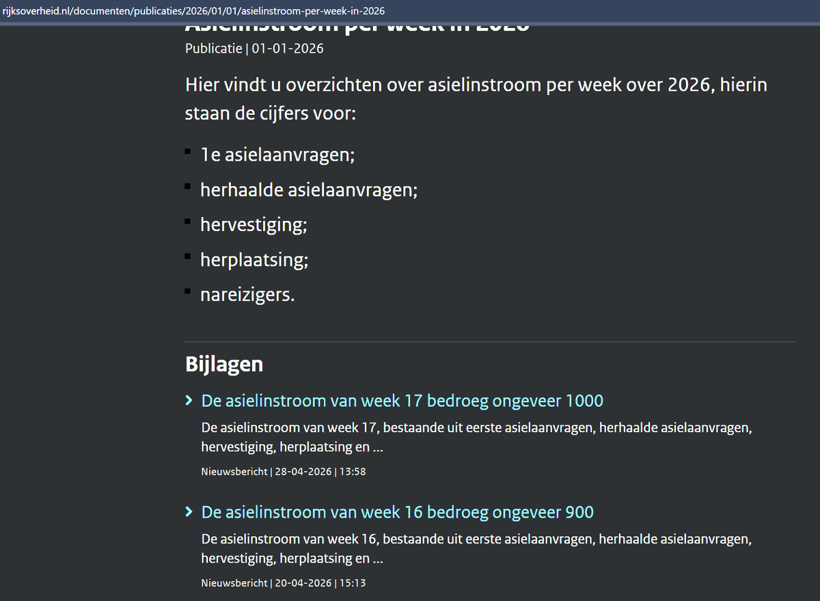Select the Bijlagen heading
820x601 pixels.
click(x=224, y=364)
